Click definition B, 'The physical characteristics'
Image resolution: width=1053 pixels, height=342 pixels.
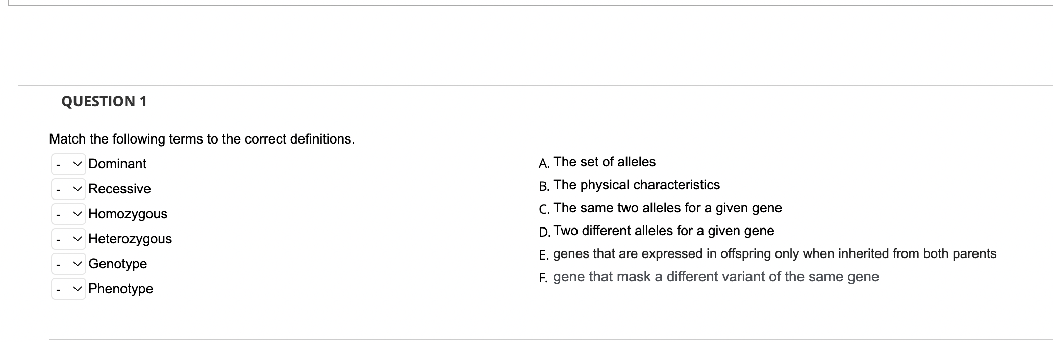(636, 185)
